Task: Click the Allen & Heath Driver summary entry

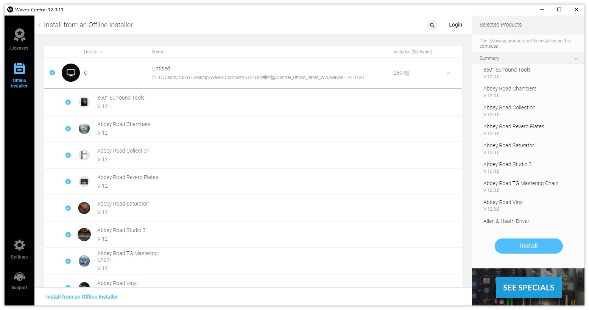Action: click(x=506, y=221)
